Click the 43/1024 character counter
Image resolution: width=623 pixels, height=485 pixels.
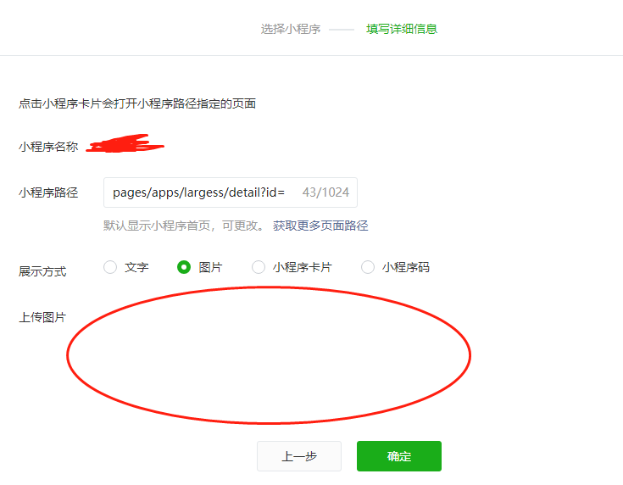(325, 192)
